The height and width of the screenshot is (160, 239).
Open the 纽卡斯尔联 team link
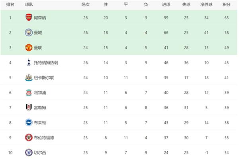[44, 78]
